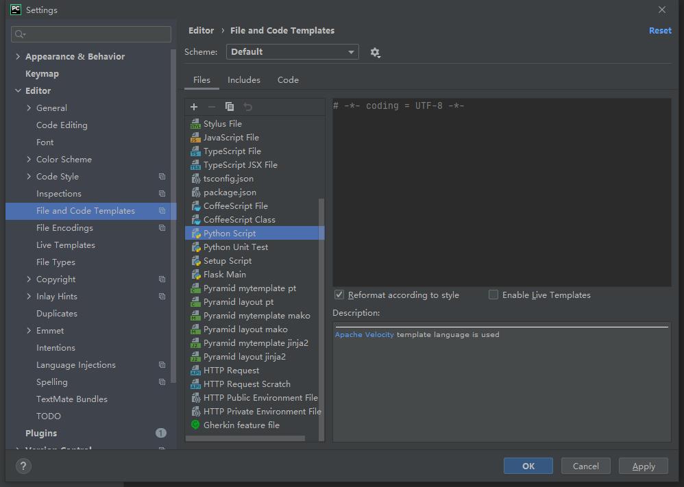Screen dimensions: 684x487
Task: Switch to the Files tab
Action: coord(201,80)
